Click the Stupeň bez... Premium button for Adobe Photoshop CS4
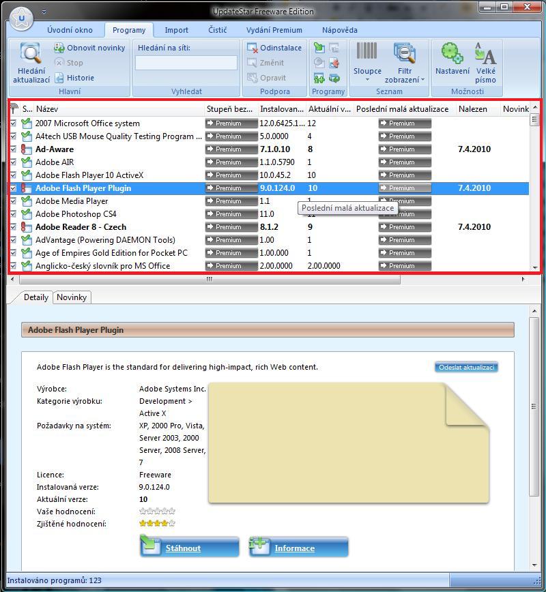The height and width of the screenshot is (592, 546). (231, 213)
